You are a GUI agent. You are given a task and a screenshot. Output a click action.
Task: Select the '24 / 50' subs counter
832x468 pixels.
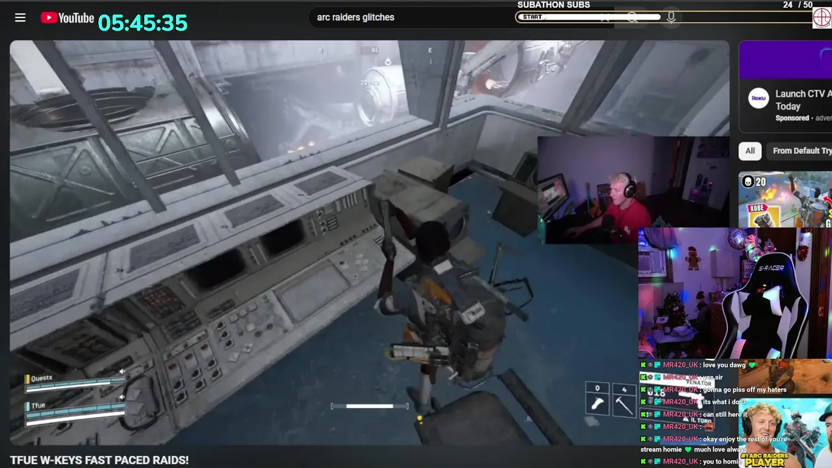pyautogui.click(x=798, y=5)
